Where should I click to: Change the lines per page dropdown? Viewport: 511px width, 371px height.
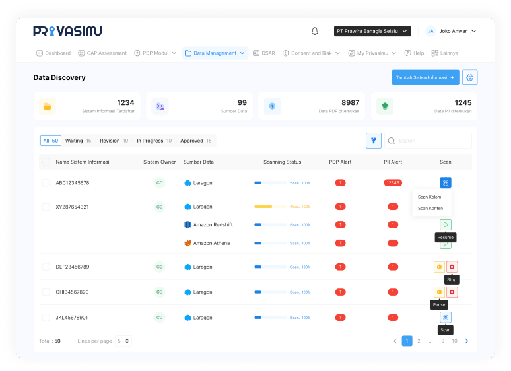123,341
